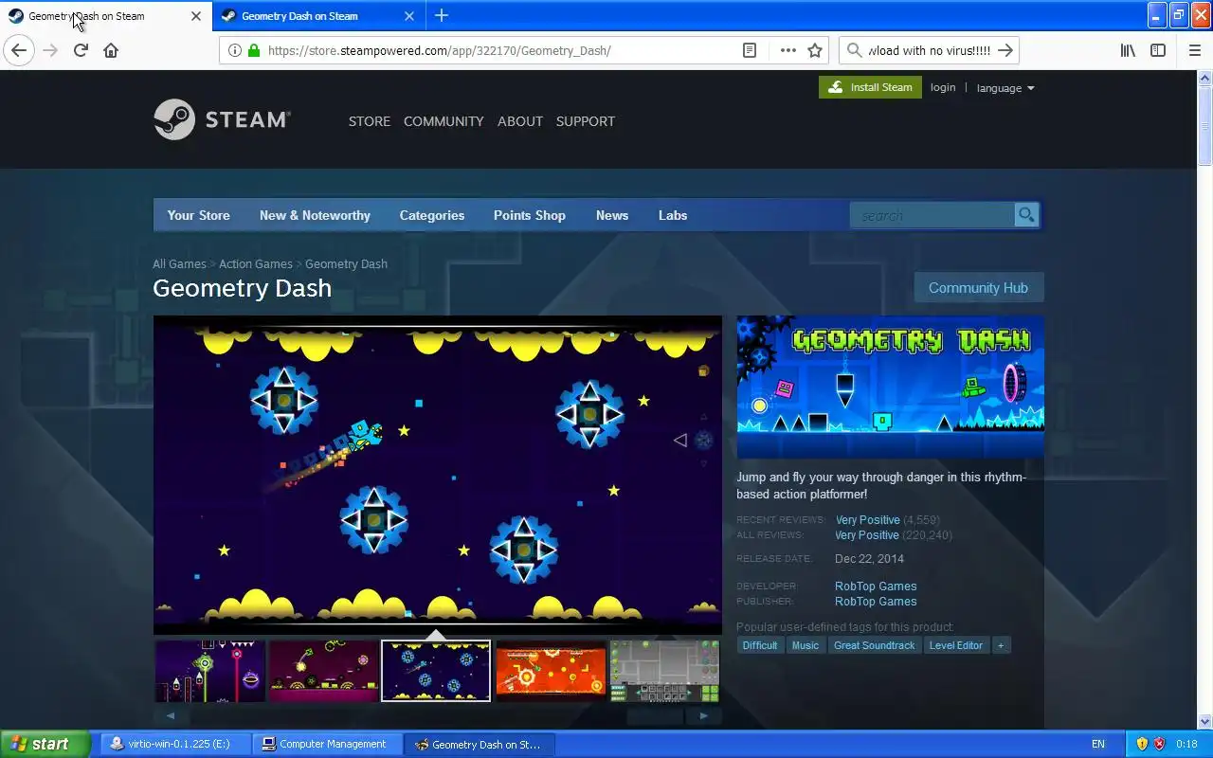
Task: Click the Windows start button
Action: [45, 744]
